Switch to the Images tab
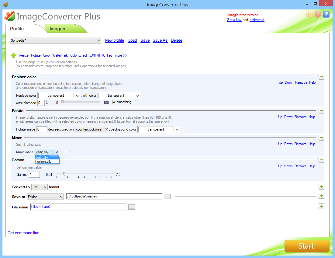This screenshot has width=335, height=258. click(57, 29)
